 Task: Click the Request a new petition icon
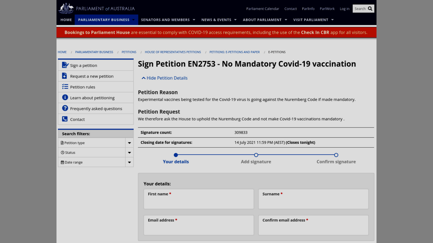pyautogui.click(x=65, y=76)
